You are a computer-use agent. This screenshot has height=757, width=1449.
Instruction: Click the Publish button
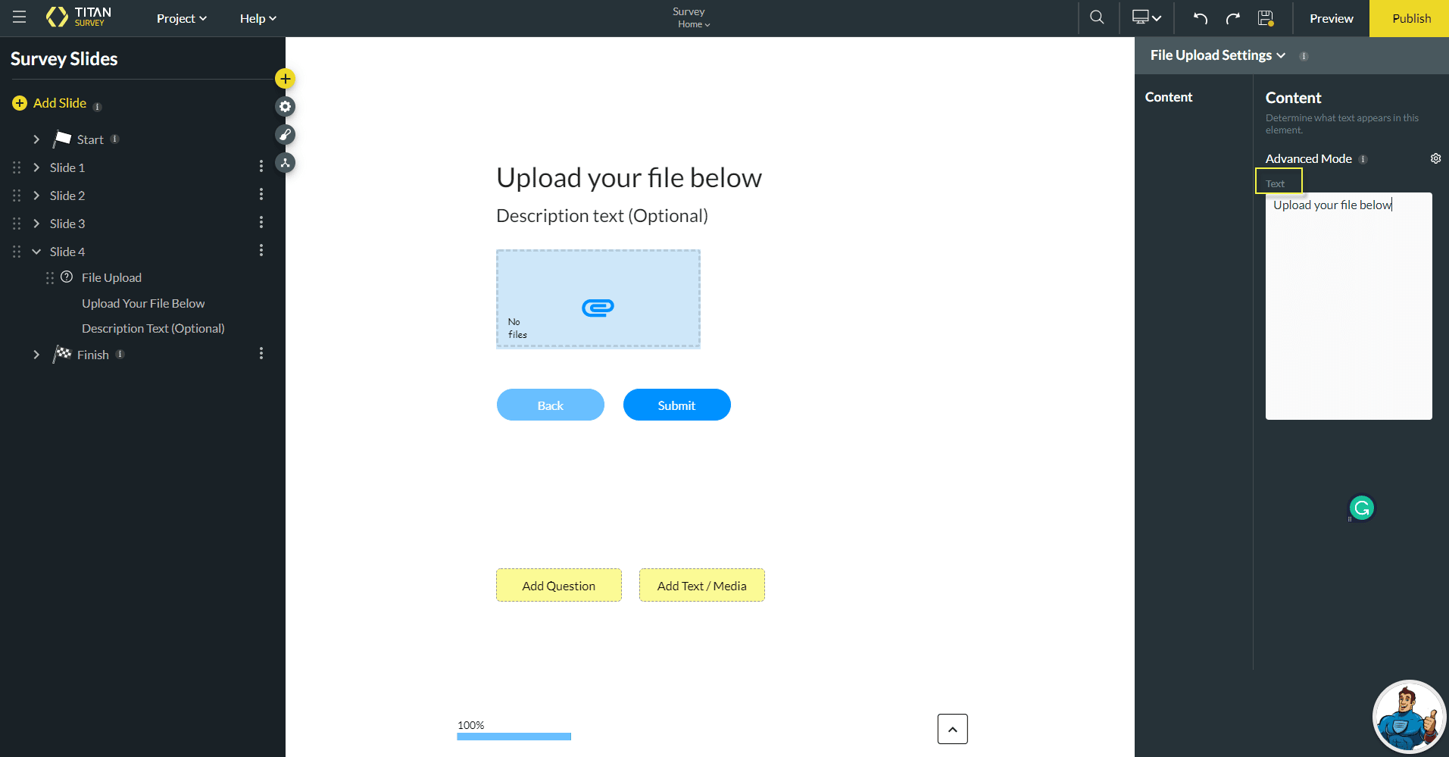[1410, 17]
